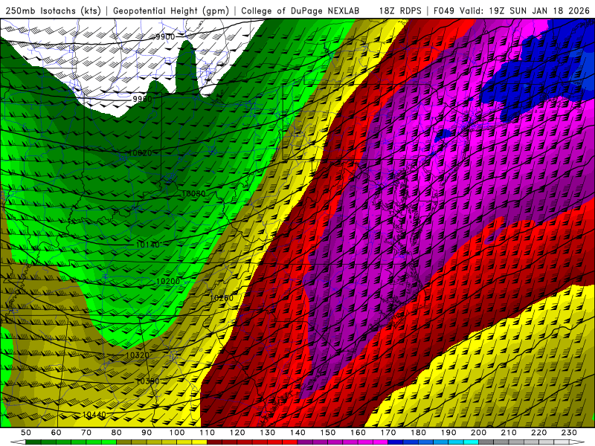Click the 180 value on the color scale
Screen dimensions: 595x446
(418, 433)
